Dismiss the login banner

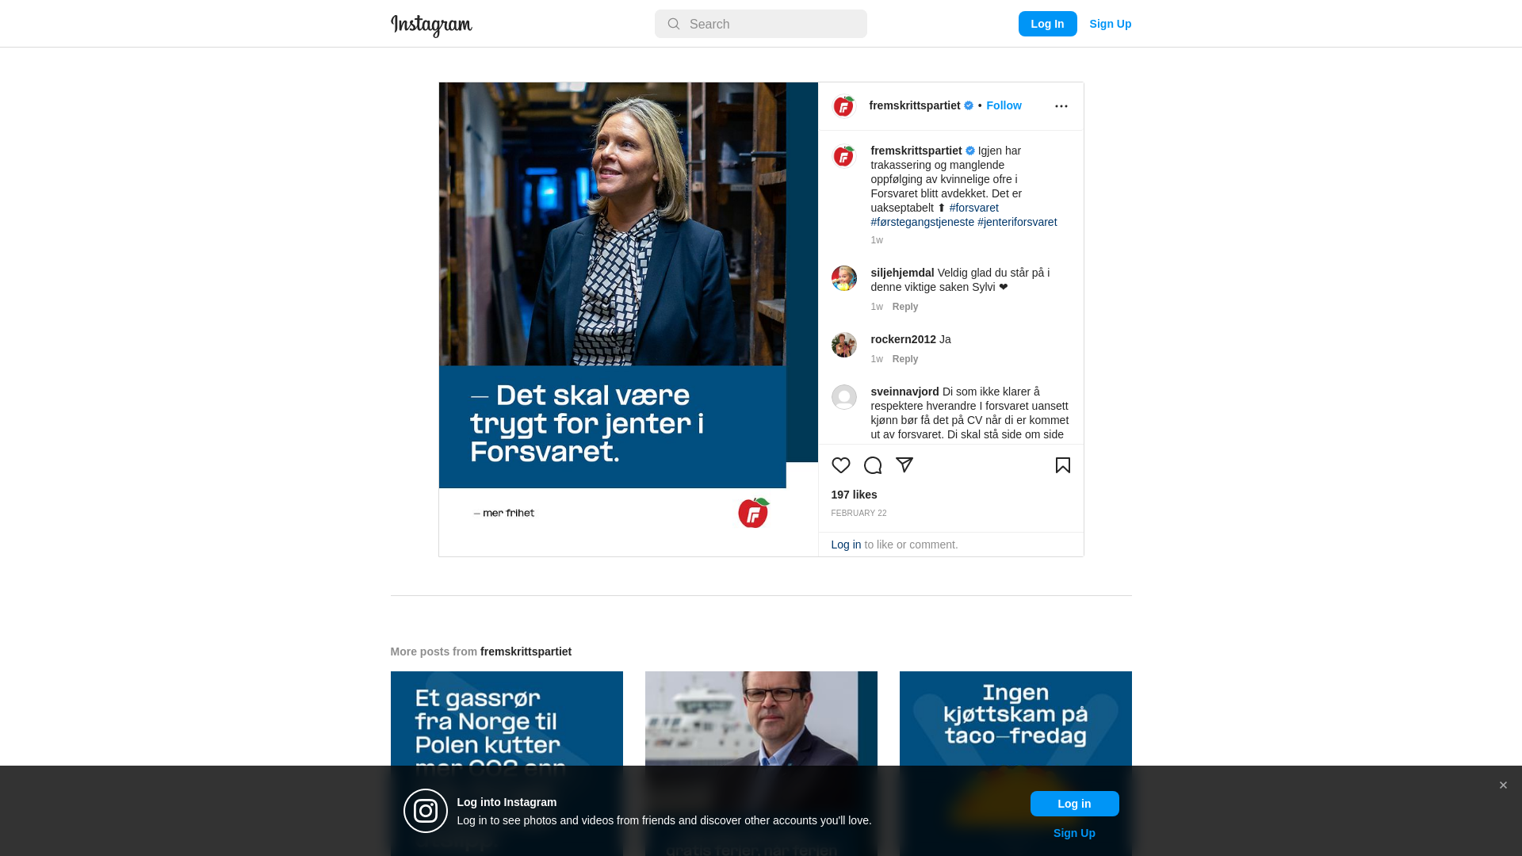tap(1503, 785)
